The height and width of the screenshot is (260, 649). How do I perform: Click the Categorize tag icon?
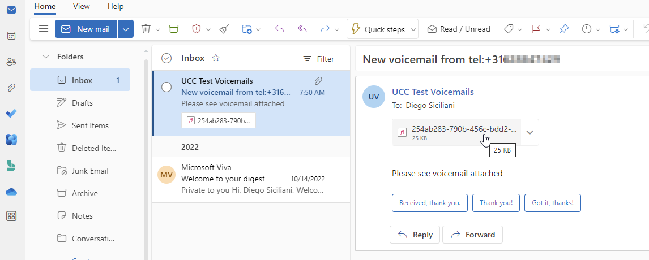509,29
